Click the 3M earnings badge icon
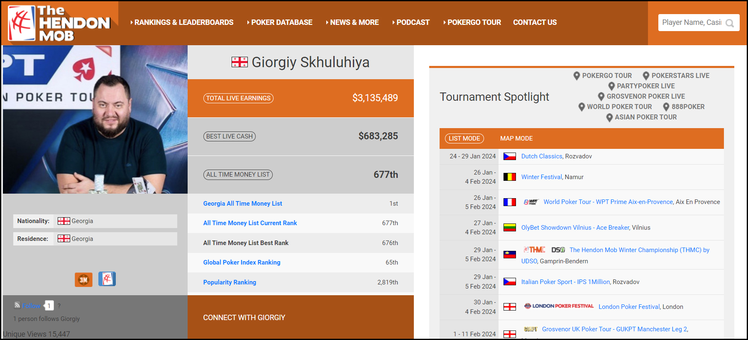This screenshot has height=340, width=748. [x=83, y=279]
